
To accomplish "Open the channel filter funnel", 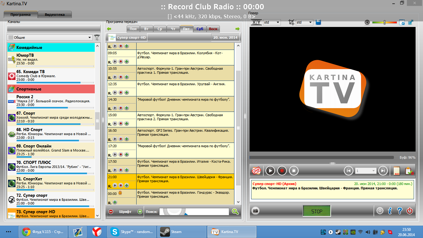I will (97, 37).
